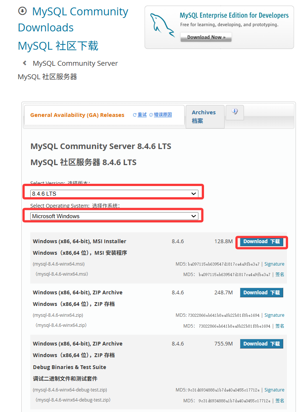Click the Debug Binaries & Test Suite text
Screen dimensions: 306x412
point(69,367)
